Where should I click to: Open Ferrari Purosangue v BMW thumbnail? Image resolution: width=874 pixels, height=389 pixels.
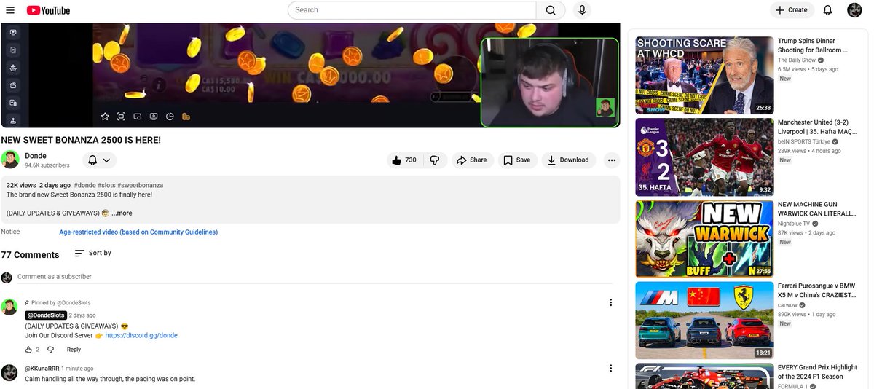tap(704, 321)
